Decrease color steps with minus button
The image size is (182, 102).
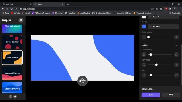pos(144,37)
